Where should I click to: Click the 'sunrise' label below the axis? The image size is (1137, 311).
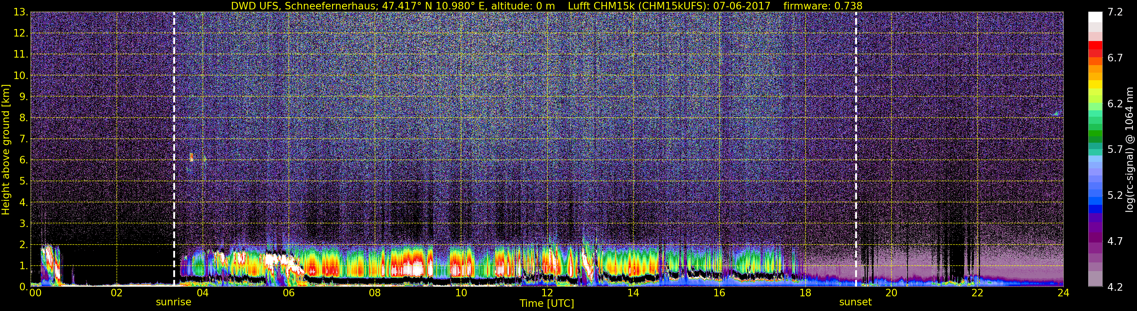(174, 302)
